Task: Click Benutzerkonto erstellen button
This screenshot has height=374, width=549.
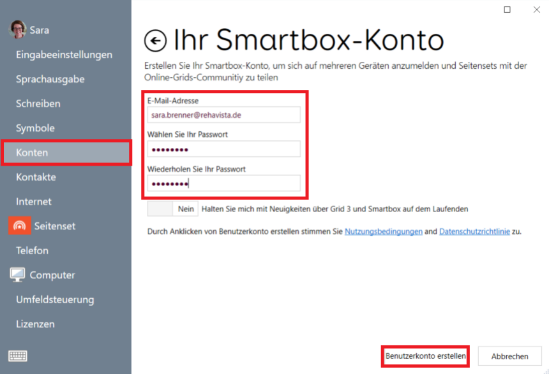Action: (x=425, y=356)
